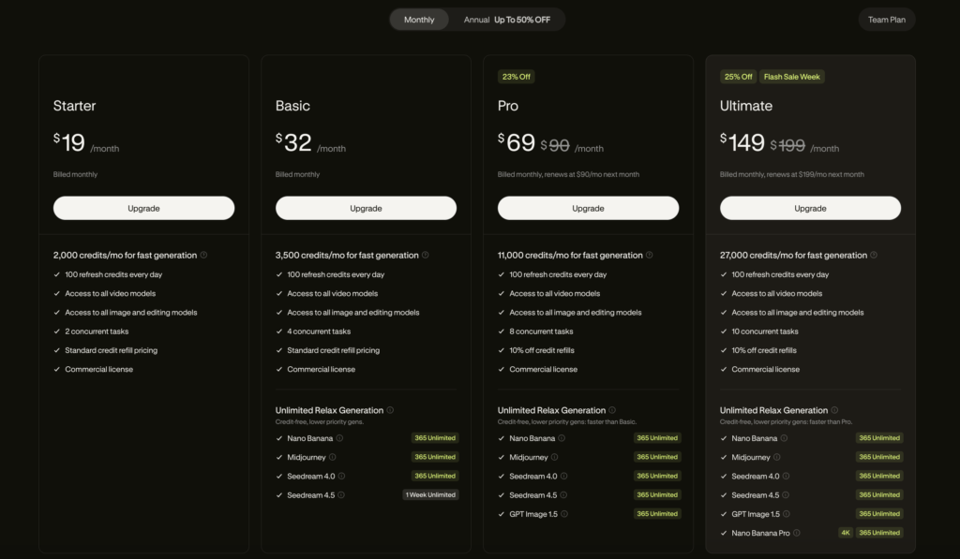Click info icon beside Pro Unlimited Relax Generation
The width and height of the screenshot is (960, 559).
pos(612,410)
